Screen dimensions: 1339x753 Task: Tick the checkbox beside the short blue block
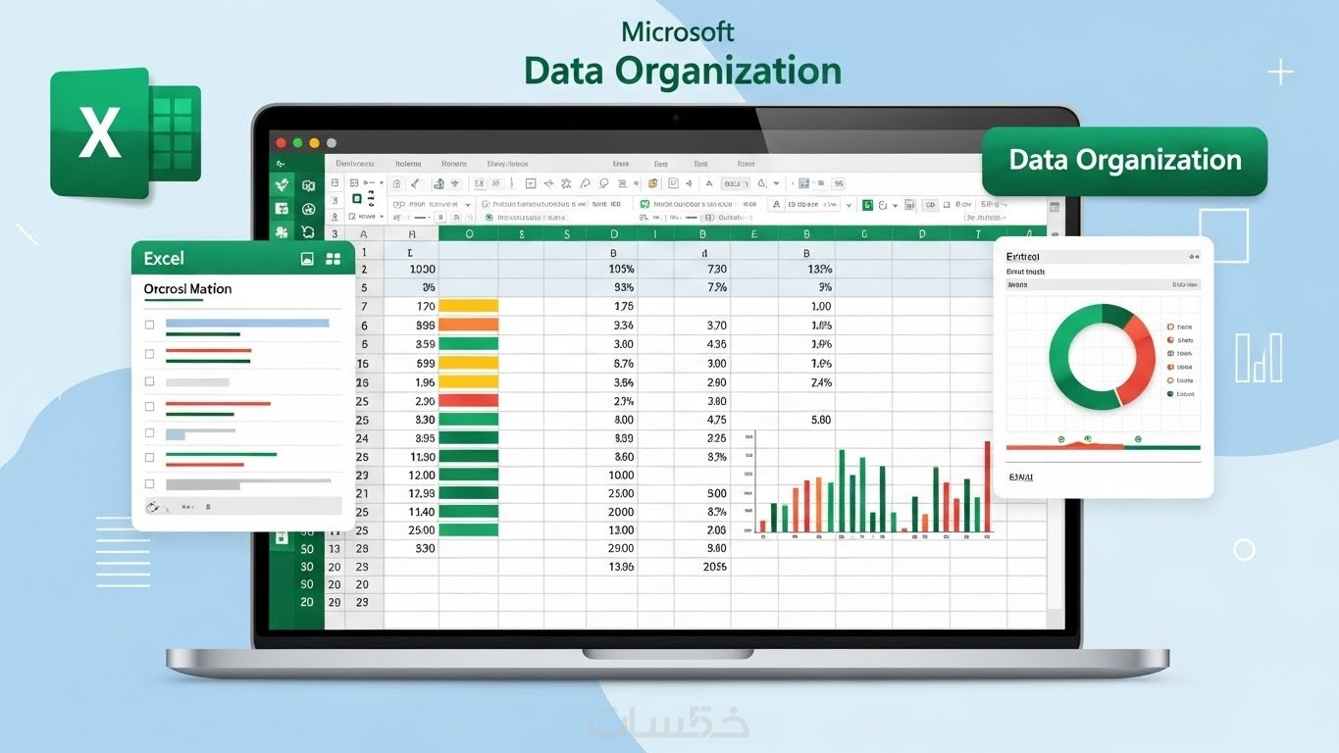(149, 432)
